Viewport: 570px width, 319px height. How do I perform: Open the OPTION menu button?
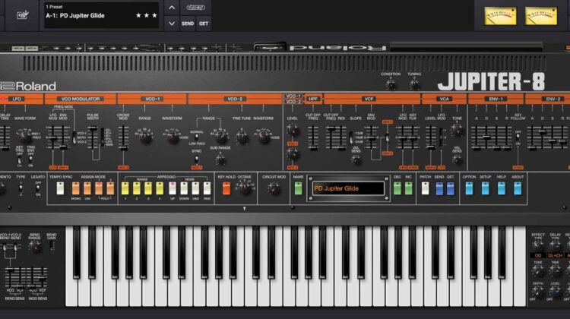coord(470,188)
